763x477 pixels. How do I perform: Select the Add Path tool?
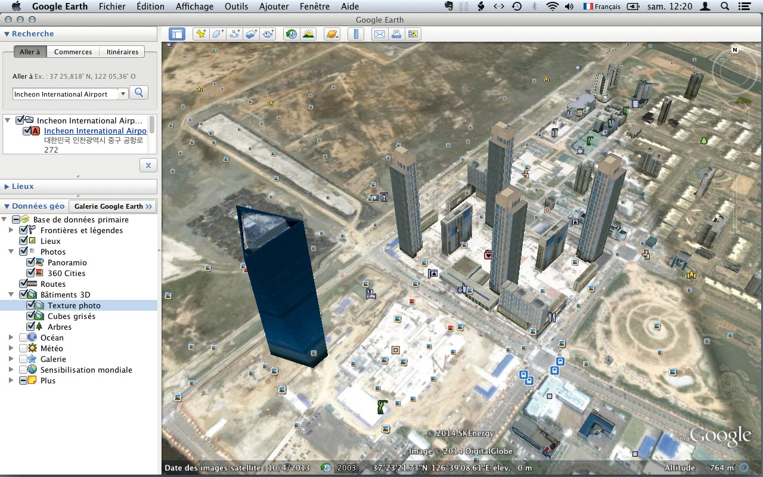(x=234, y=34)
